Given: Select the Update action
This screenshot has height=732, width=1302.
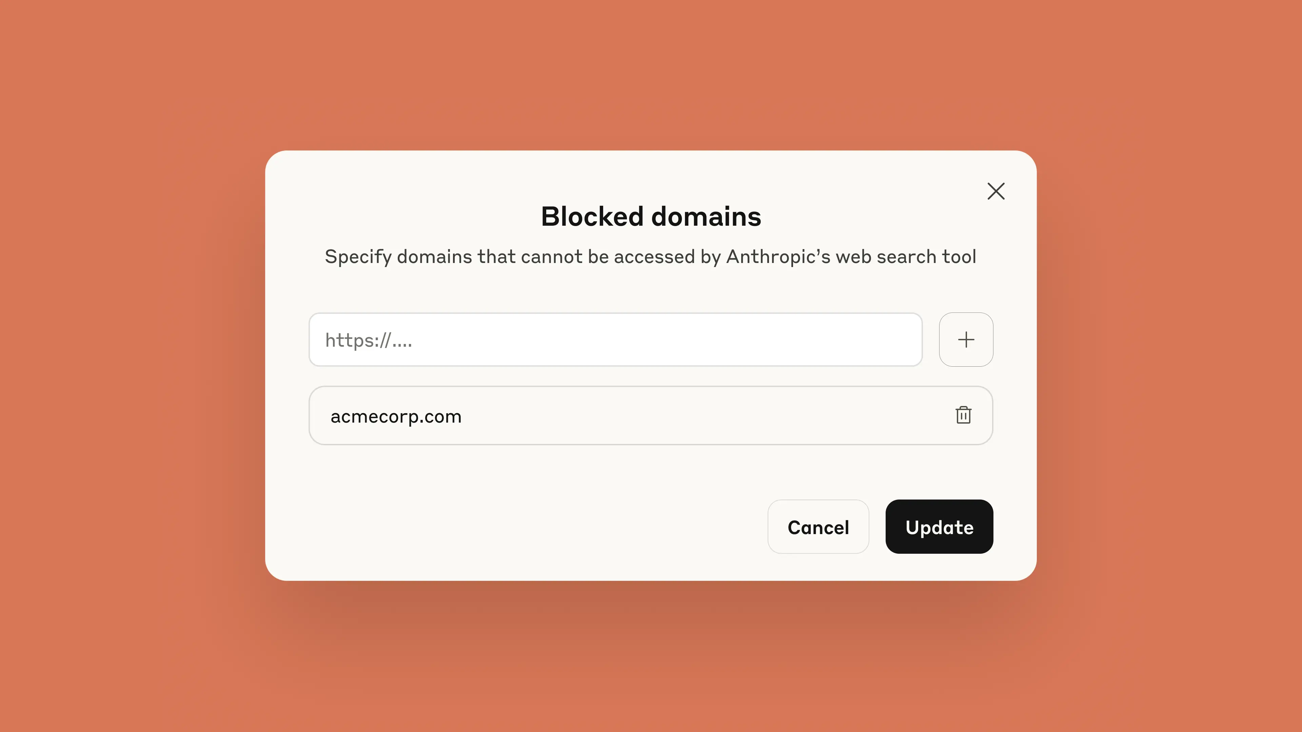Looking at the screenshot, I should tap(939, 526).
